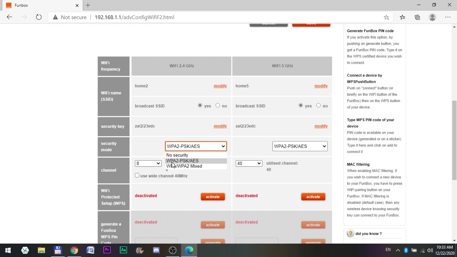Open volume control in system tray
The height and width of the screenshot is (257, 457).
click(x=430, y=250)
